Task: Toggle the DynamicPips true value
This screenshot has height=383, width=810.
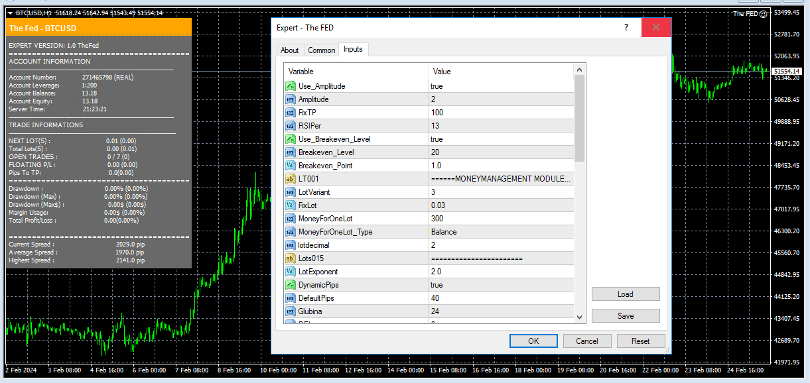Action: 501,285
